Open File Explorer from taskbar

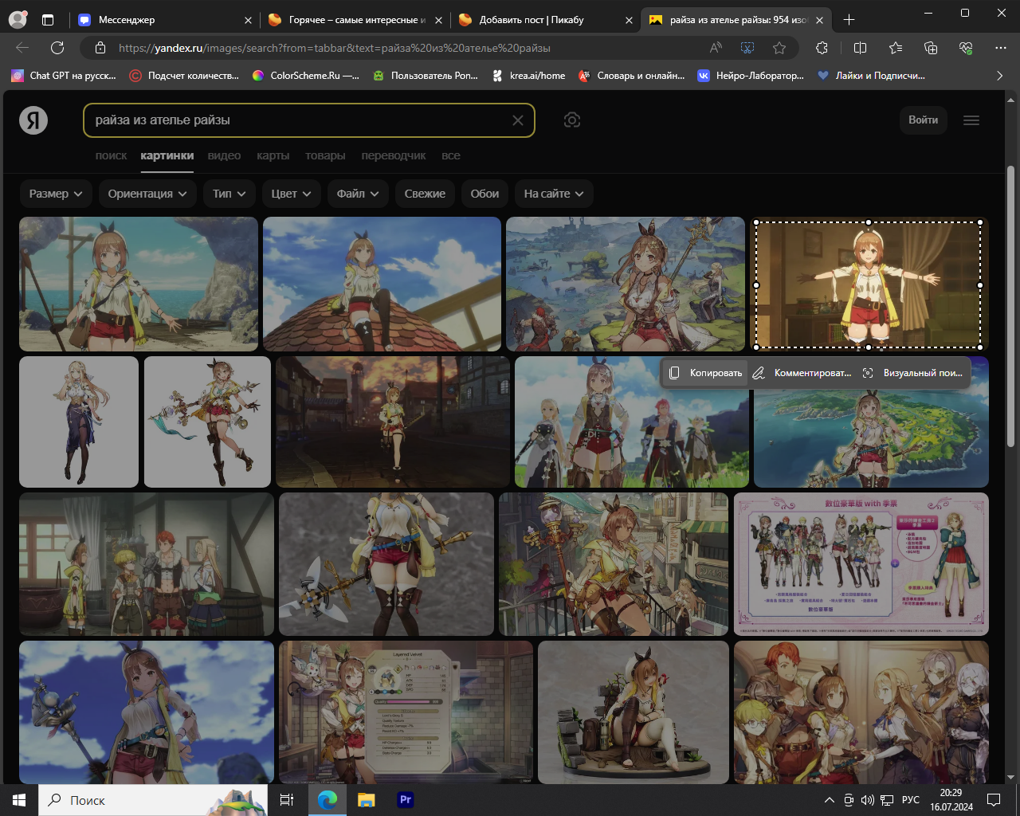(x=366, y=799)
